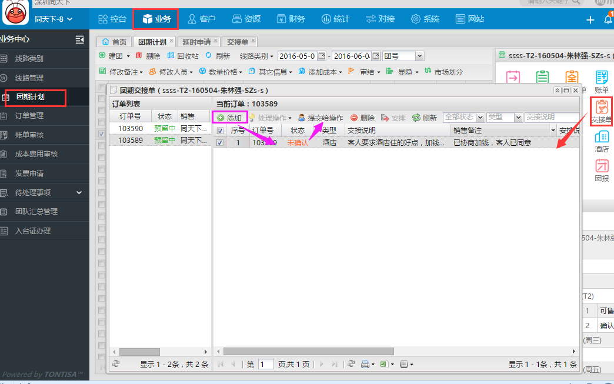614x384 pixels.
Task: Open the 交接单 icon in the right panel
Action: point(602,112)
